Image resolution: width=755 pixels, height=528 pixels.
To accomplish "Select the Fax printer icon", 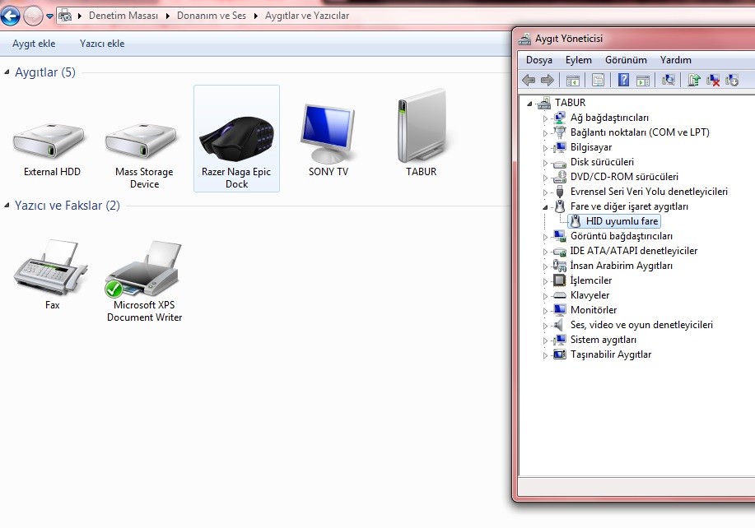I will pos(50,268).
